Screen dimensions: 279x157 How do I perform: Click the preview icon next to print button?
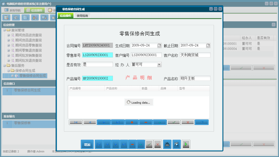click(x=177, y=144)
